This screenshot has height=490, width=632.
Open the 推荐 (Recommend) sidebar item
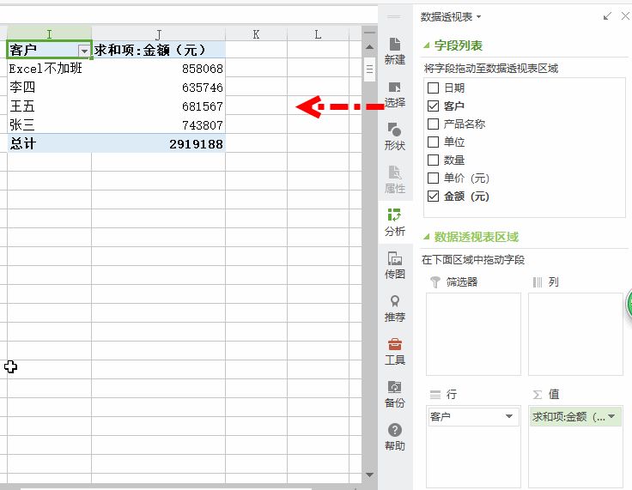394,307
